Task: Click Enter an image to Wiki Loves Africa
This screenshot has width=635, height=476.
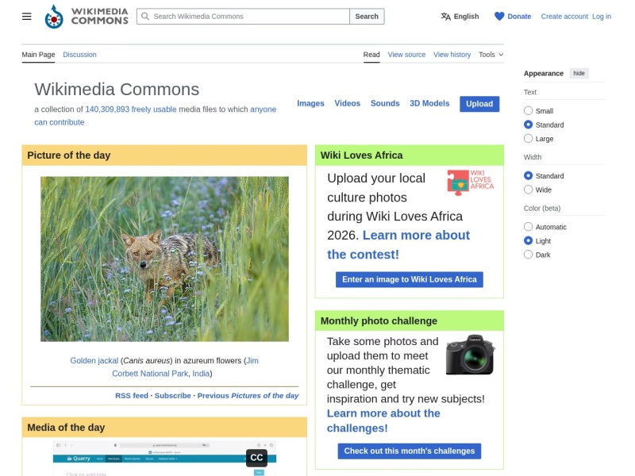Action: [x=410, y=280]
